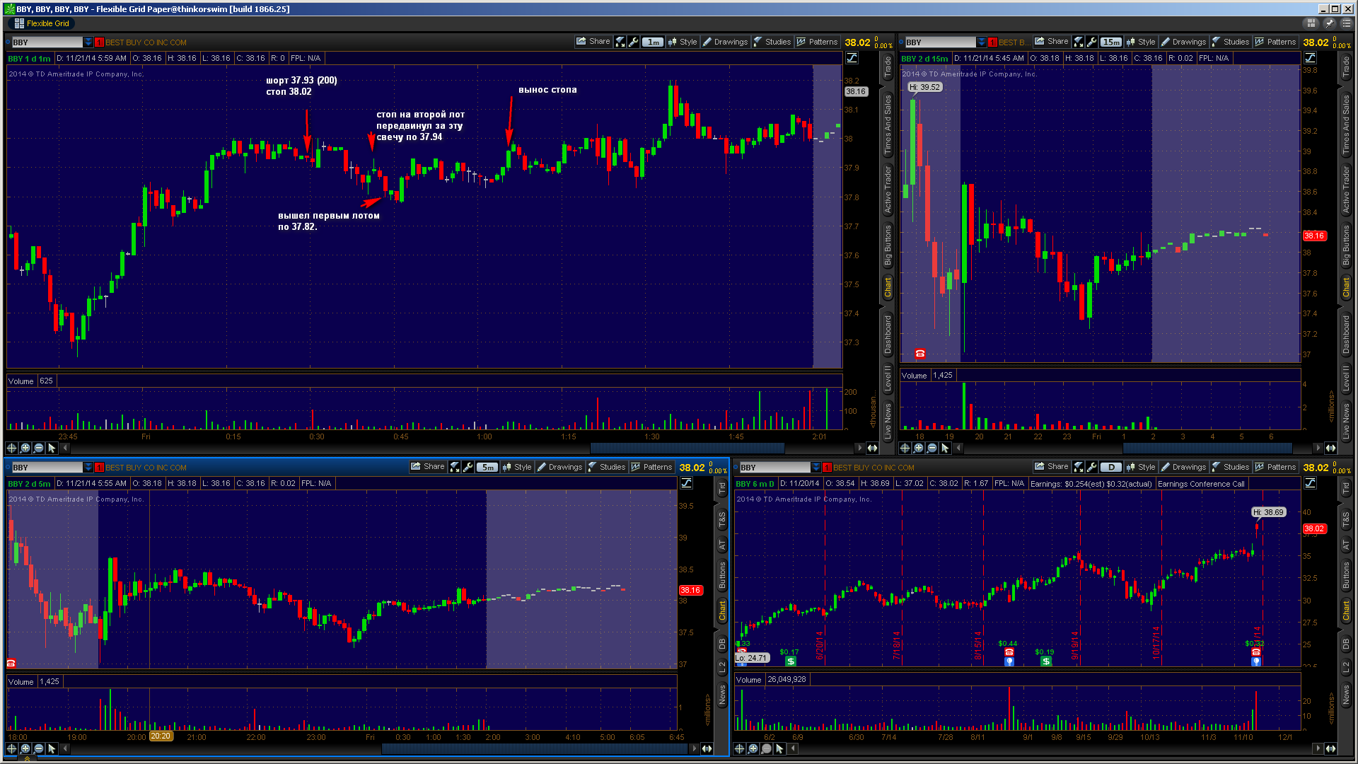Open Share in the 5m chart toolbar
This screenshot has height=764, width=1358.
click(x=427, y=467)
